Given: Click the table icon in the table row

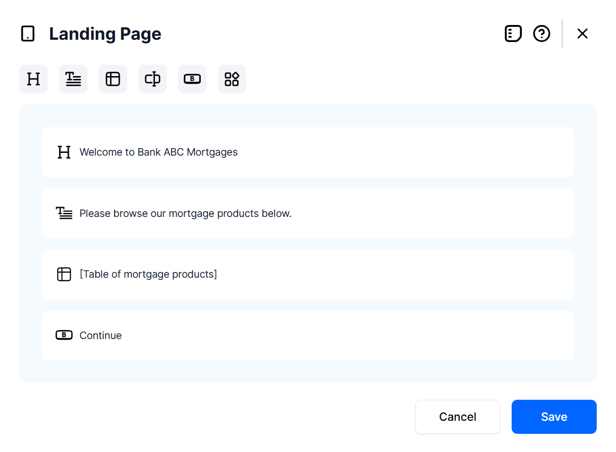Looking at the screenshot, I should tap(64, 274).
